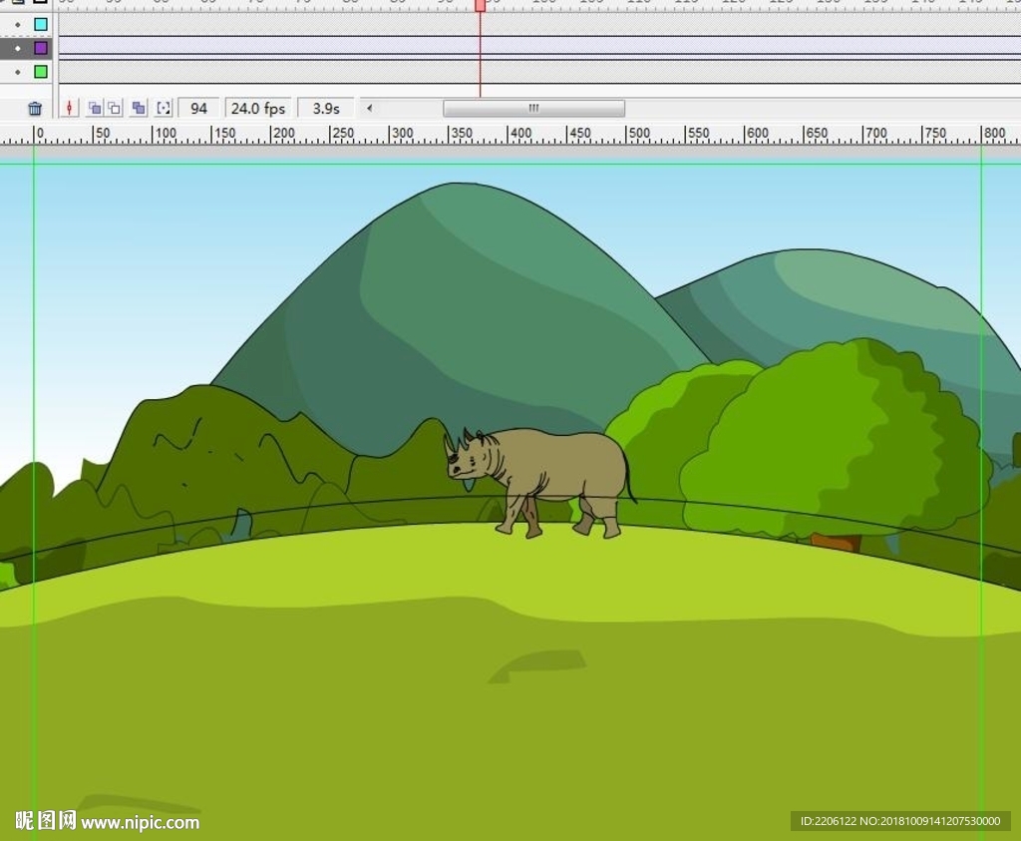Click the dot beside the green outline square
Viewport: 1021px width, 841px height.
click(17, 72)
